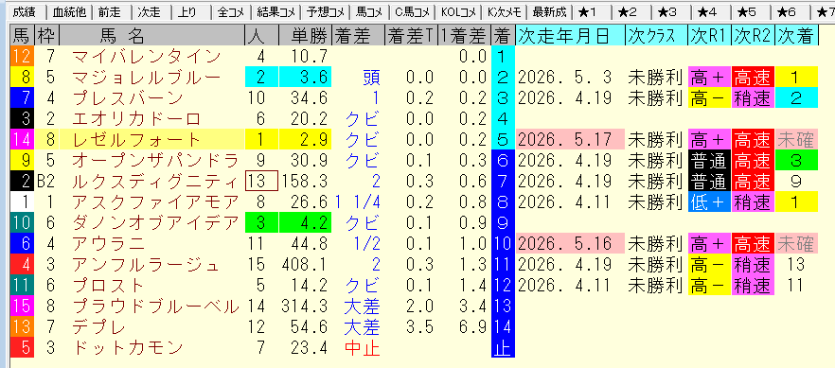Click the 人 popularity column header
835x368 pixels.
[x=261, y=35]
